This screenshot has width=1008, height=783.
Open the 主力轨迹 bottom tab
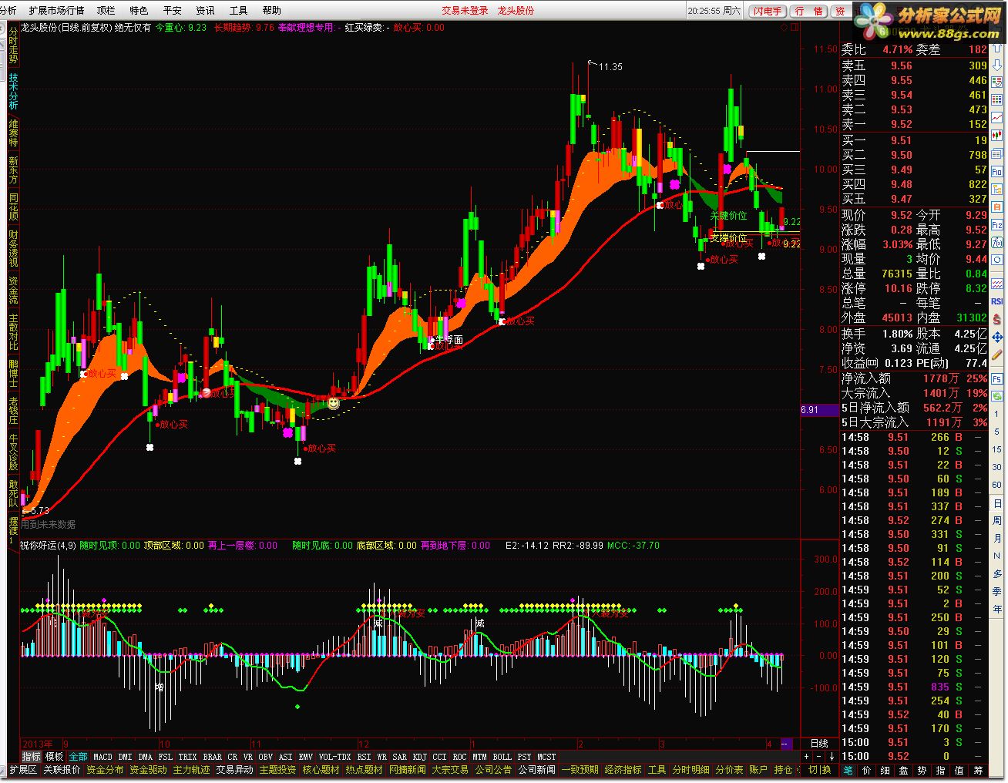pyautogui.click(x=190, y=769)
